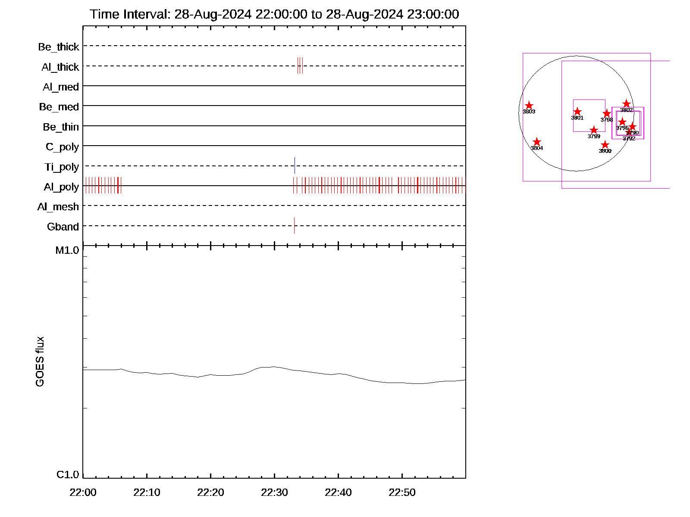Click the Al_thick exposure ticks cluster
The width and height of the screenshot is (690, 517).
(300, 65)
